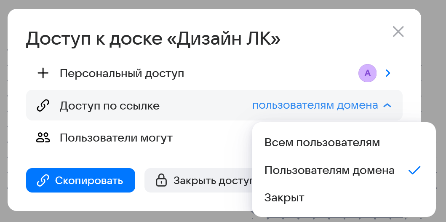
Task: Click the people icon beside Пользователи могут
Action: [x=43, y=137]
